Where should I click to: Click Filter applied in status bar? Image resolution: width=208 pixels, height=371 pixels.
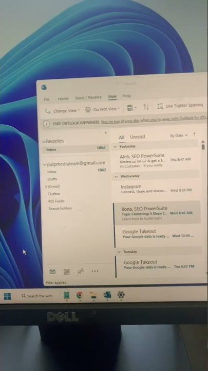[x=56, y=283]
